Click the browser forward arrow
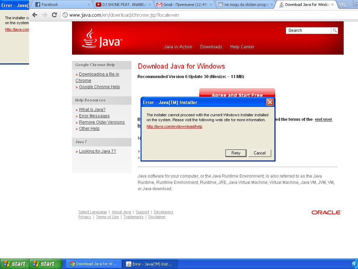Viewport: 358px width, 269px height. click(x=44, y=15)
